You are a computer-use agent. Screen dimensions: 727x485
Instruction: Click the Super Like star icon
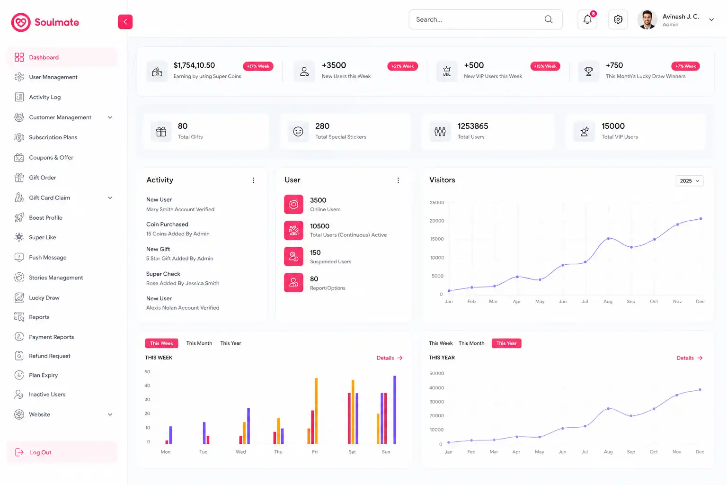coord(19,237)
